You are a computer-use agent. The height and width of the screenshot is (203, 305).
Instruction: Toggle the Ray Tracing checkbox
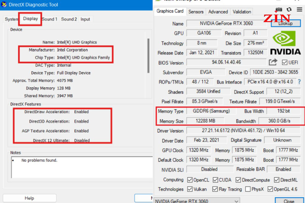click(x=215, y=189)
